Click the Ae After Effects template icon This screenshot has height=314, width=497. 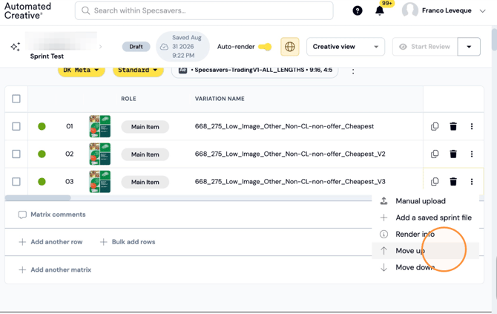click(x=183, y=70)
